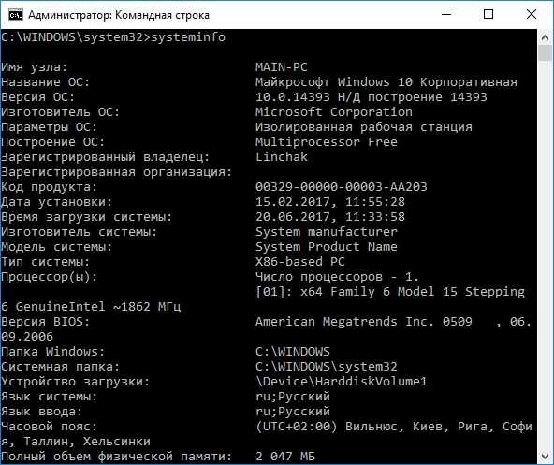Click the systeminfo command text
This screenshot has width=554, height=465.
click(188, 37)
